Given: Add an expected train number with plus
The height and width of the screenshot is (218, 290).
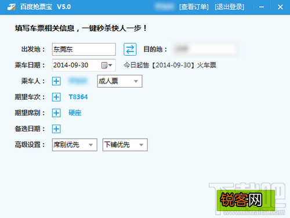Looking at the screenshot, I should pyautogui.click(x=56, y=97).
